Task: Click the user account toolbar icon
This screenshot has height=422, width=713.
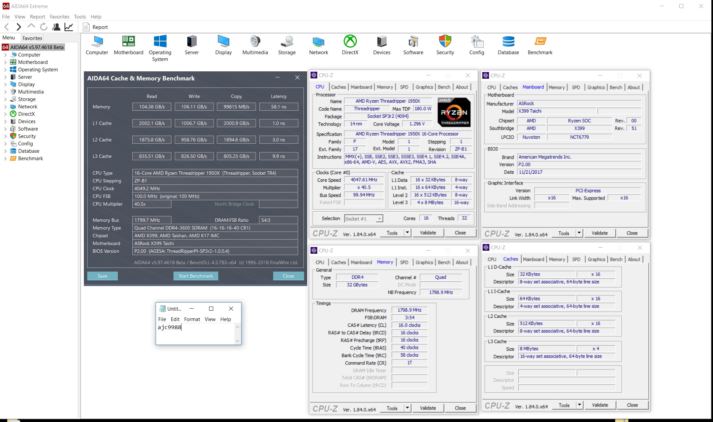Action: [56, 27]
